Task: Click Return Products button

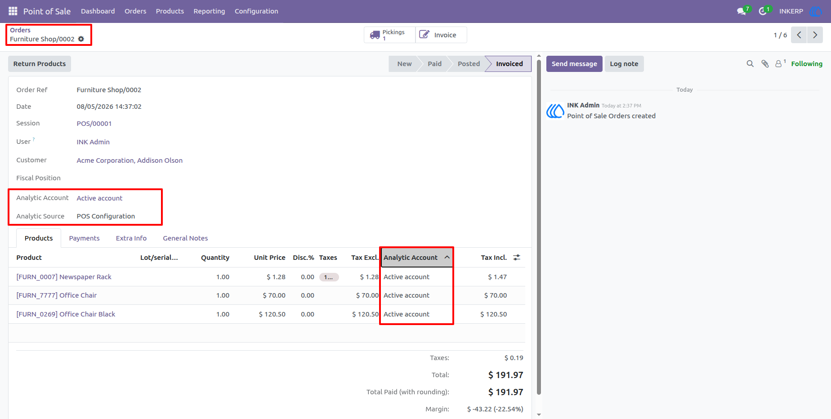Action: [40, 64]
